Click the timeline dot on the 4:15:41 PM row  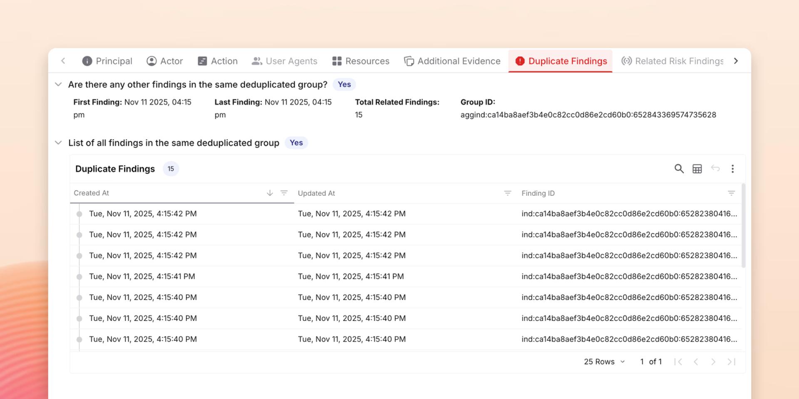pos(79,277)
